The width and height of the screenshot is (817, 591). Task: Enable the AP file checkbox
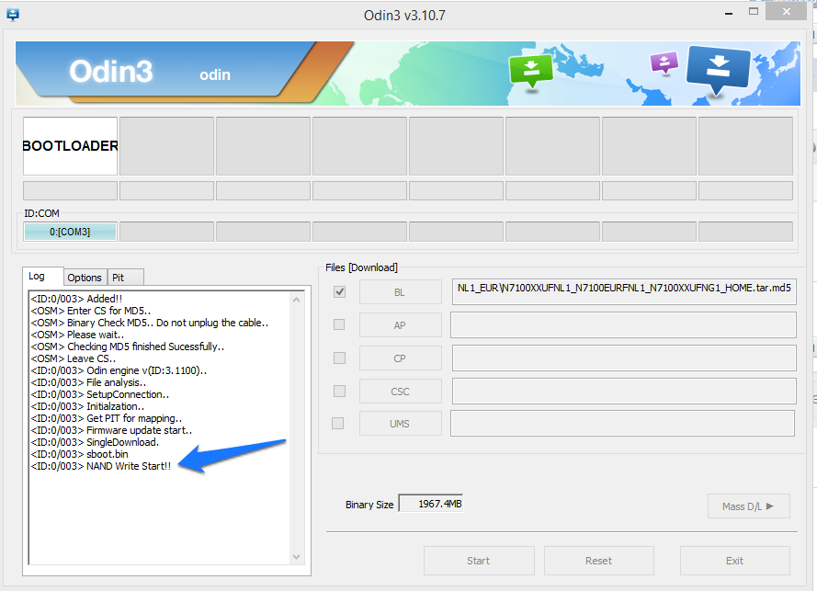(339, 324)
